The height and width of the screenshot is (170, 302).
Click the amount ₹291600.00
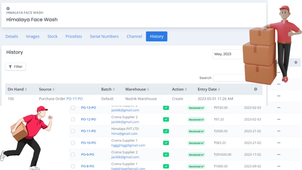[223, 155]
